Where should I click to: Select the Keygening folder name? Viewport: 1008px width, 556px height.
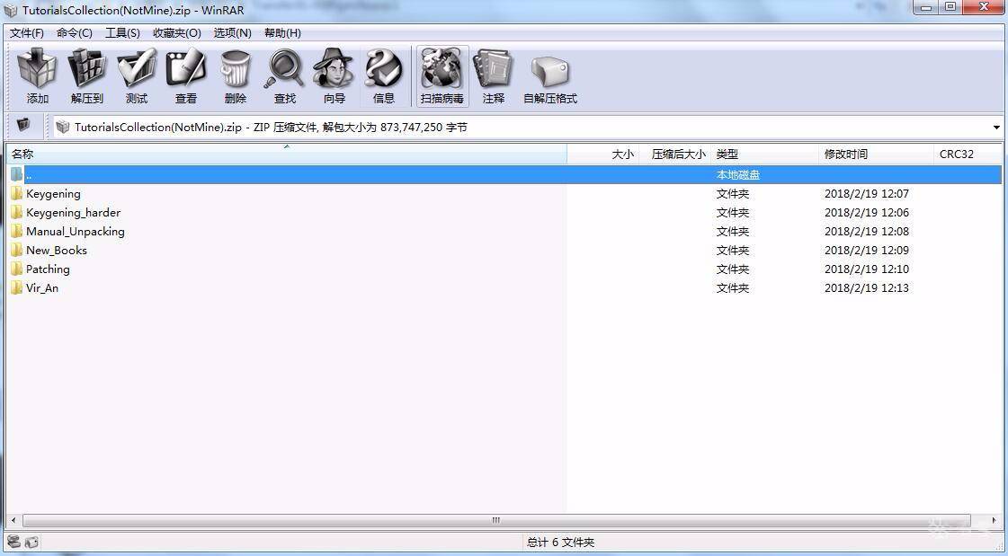point(53,193)
